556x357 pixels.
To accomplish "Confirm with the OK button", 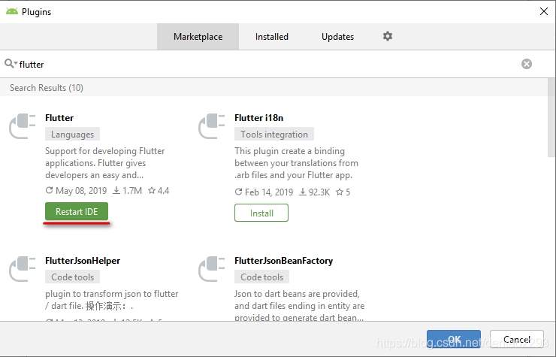I will (454, 339).
